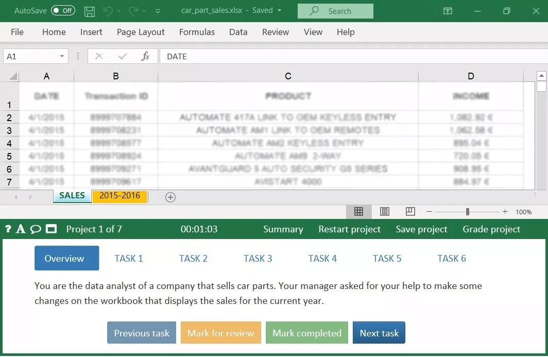
Task: Click zoom out minus button
Action: point(430,212)
